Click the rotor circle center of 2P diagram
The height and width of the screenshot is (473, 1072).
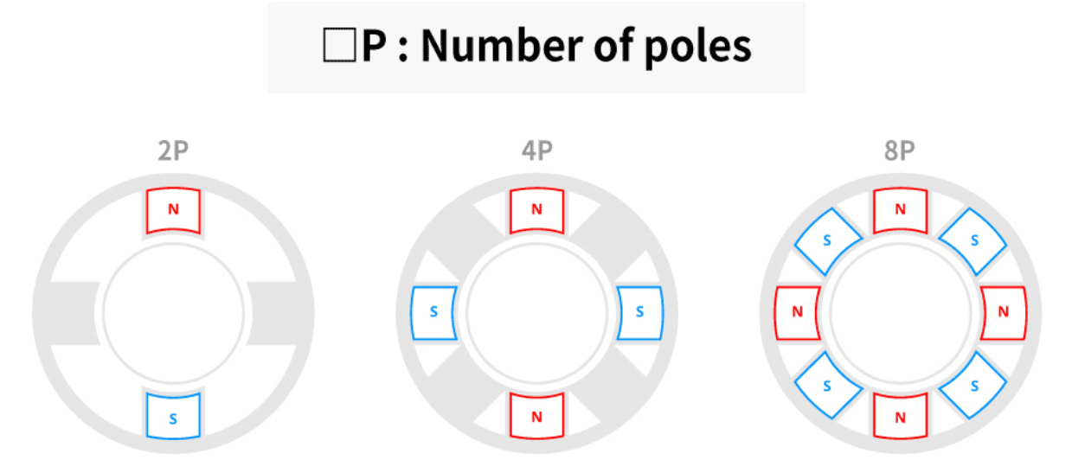click(x=173, y=312)
